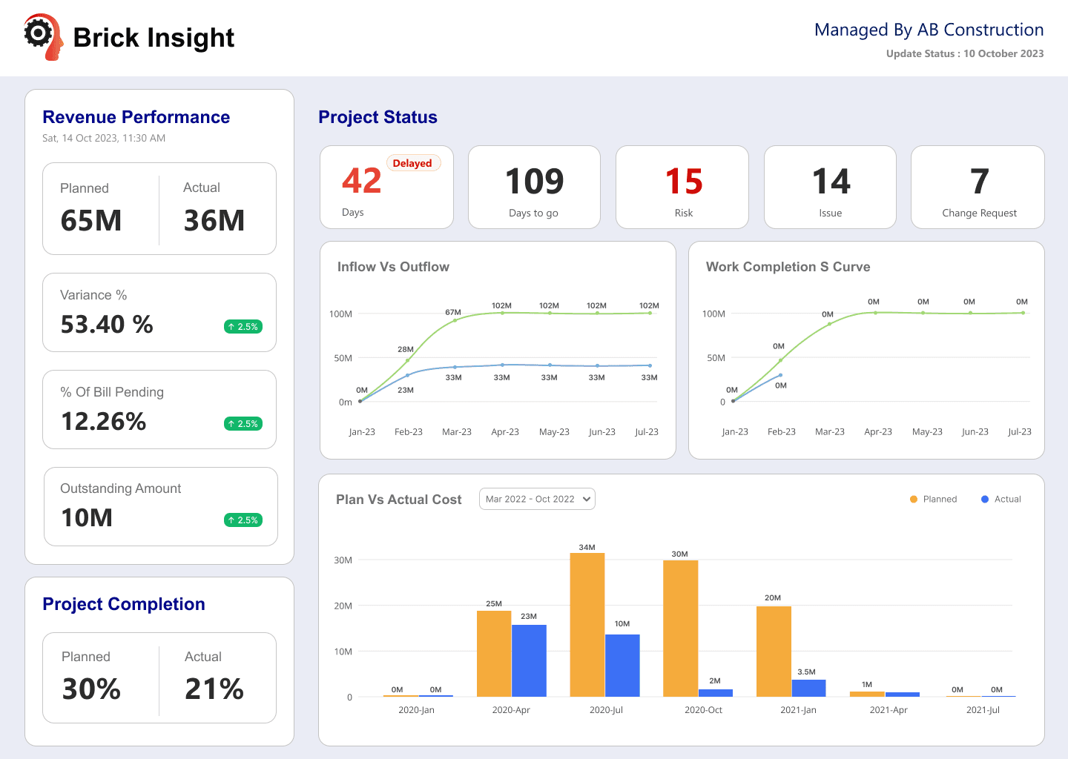Click the Project Completion heading
Screen dimensions: 1068x759
[124, 604]
